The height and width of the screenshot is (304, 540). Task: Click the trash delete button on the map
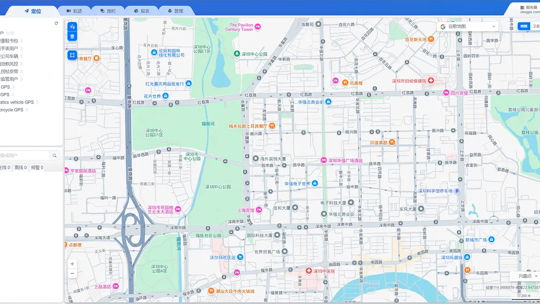[72, 36]
